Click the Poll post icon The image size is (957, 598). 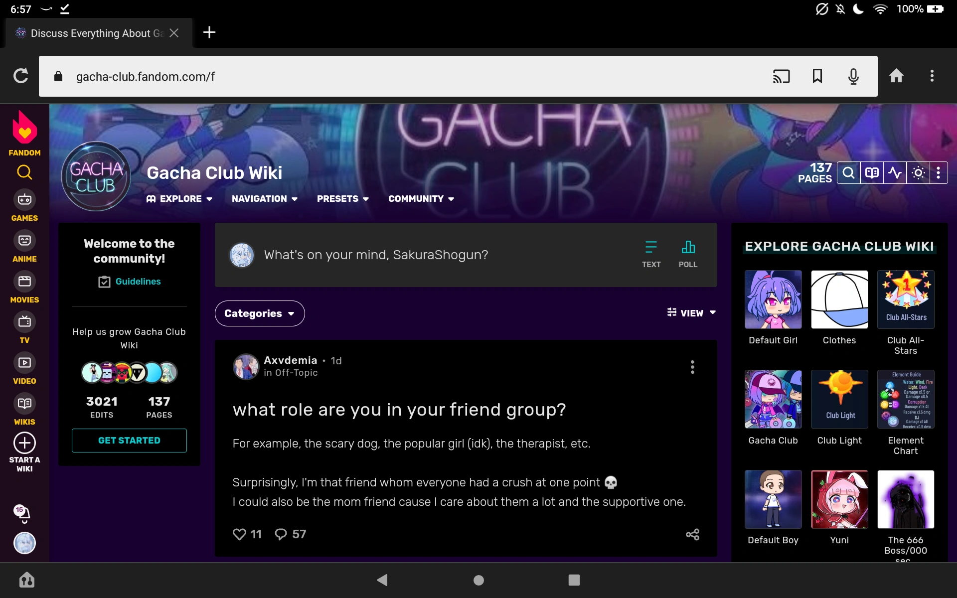688,254
